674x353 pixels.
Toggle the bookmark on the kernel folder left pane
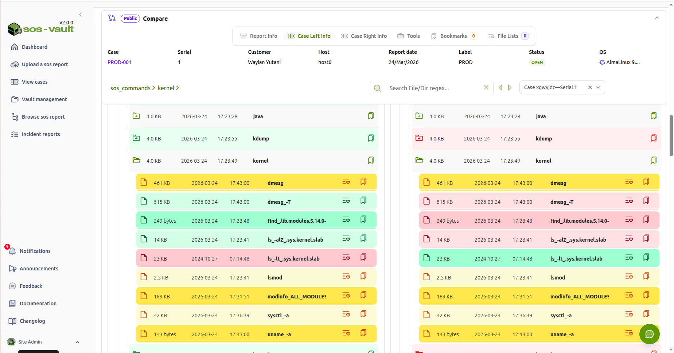click(x=370, y=160)
